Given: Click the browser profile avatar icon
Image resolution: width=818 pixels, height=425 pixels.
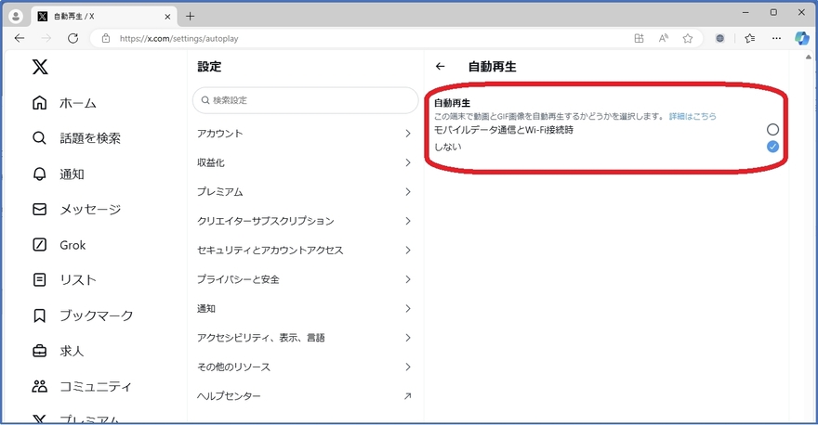Looking at the screenshot, I should (16, 16).
